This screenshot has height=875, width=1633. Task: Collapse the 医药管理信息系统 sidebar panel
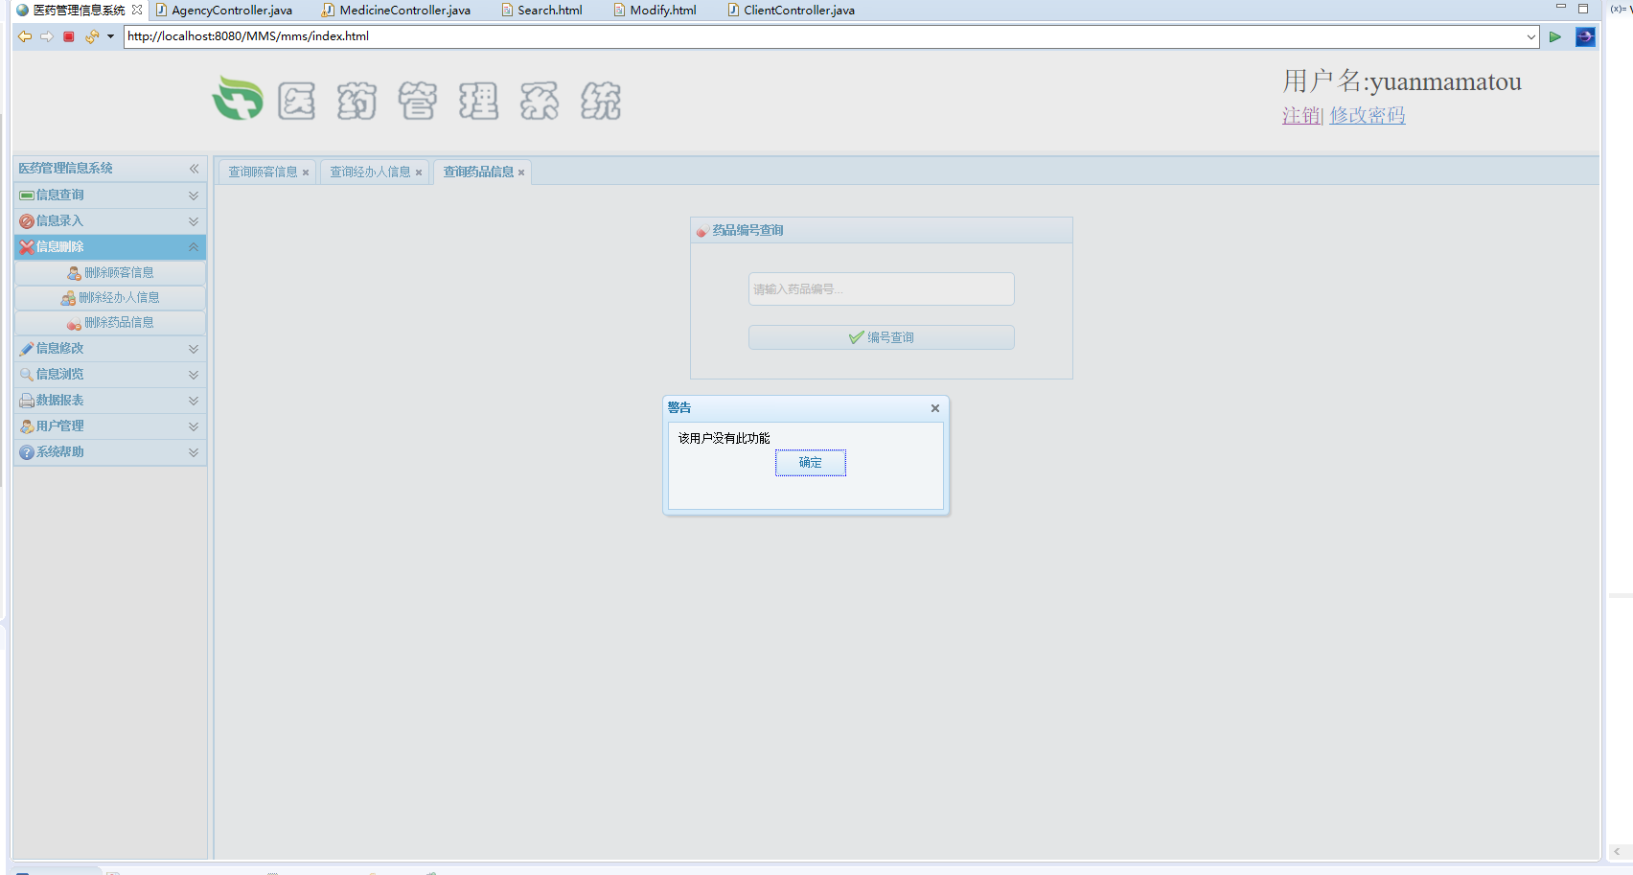(x=194, y=169)
